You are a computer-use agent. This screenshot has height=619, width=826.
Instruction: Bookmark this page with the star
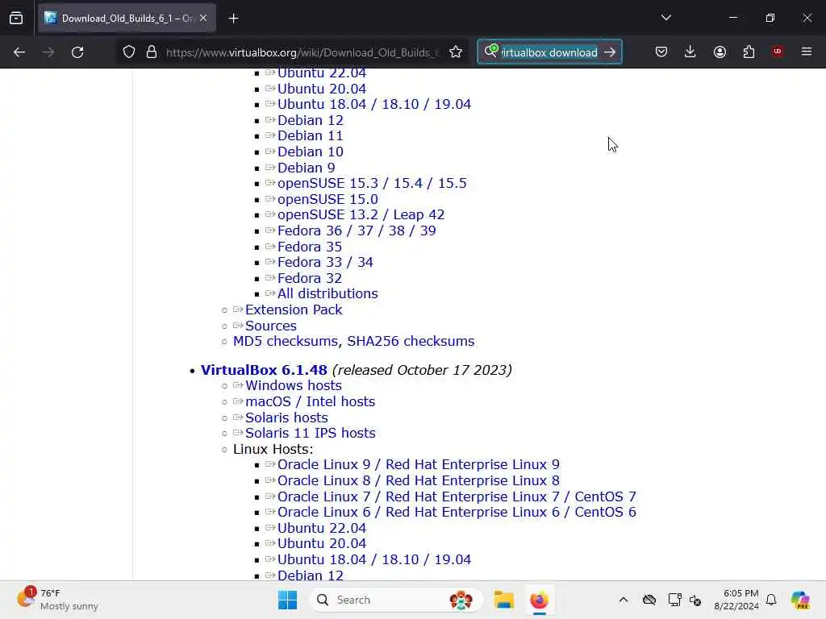456,52
